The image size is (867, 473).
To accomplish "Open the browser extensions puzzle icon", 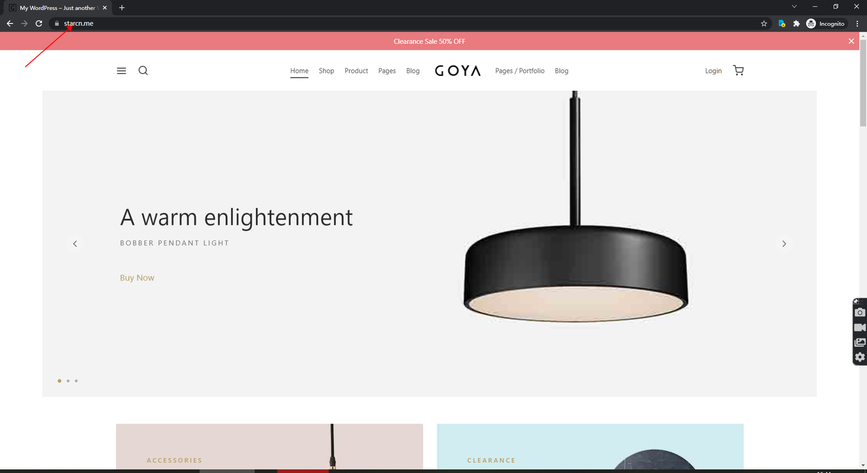I will click(x=797, y=23).
